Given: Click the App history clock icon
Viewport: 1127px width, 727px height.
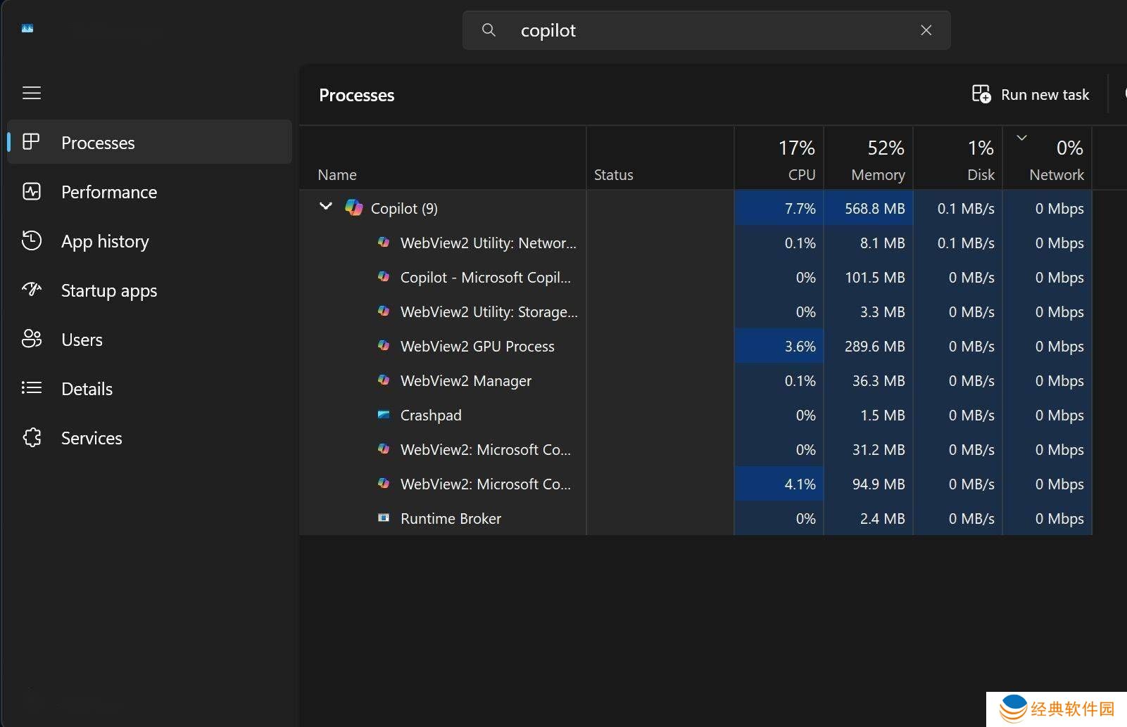Looking at the screenshot, I should pyautogui.click(x=32, y=241).
